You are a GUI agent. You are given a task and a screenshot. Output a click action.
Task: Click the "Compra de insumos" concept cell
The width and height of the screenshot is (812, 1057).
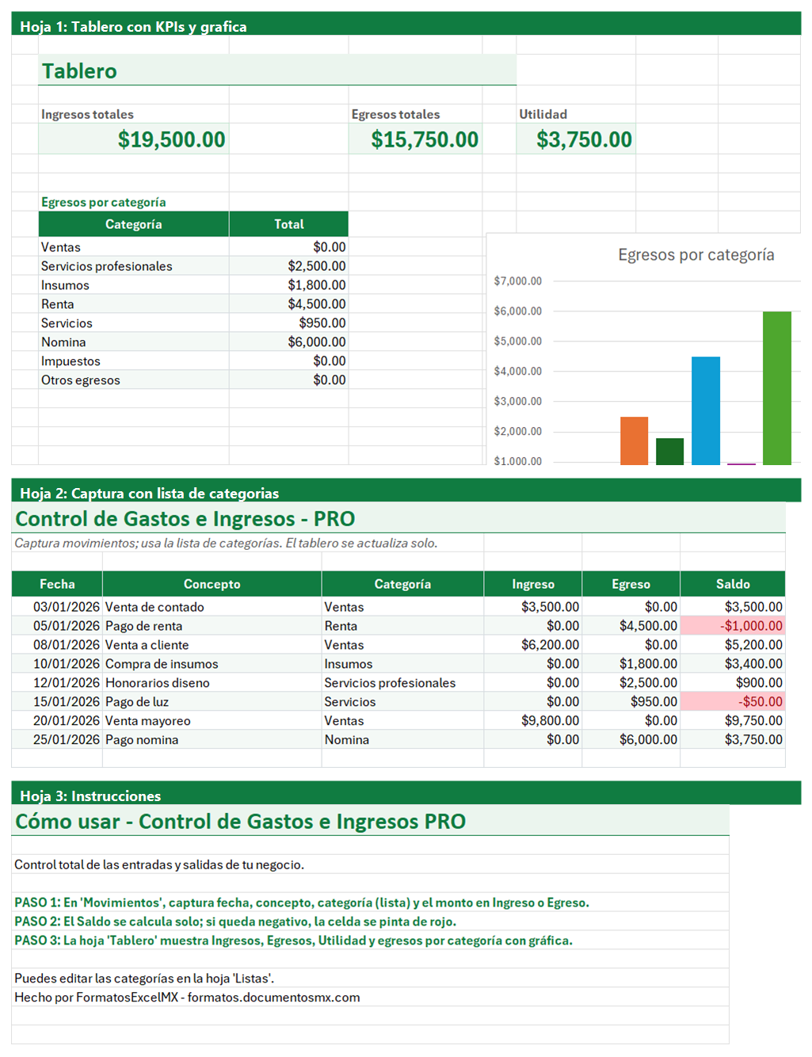click(212, 664)
